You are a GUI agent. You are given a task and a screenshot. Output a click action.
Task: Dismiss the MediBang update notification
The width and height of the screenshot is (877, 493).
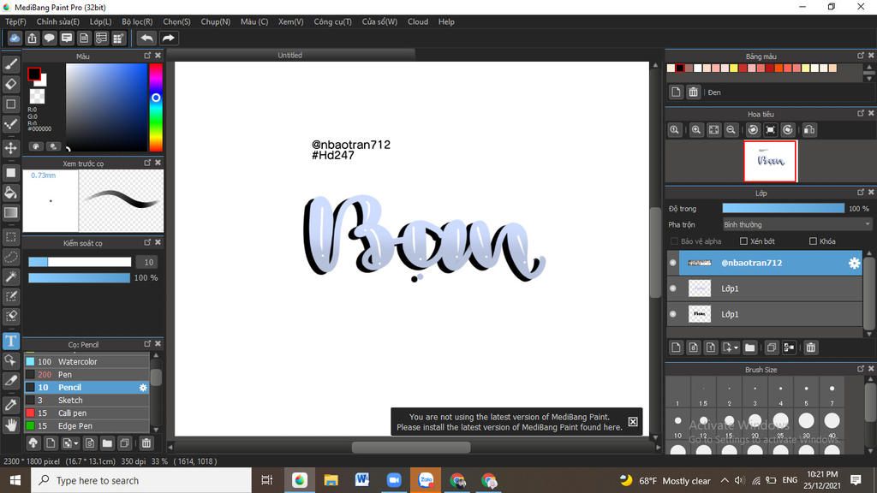(633, 422)
